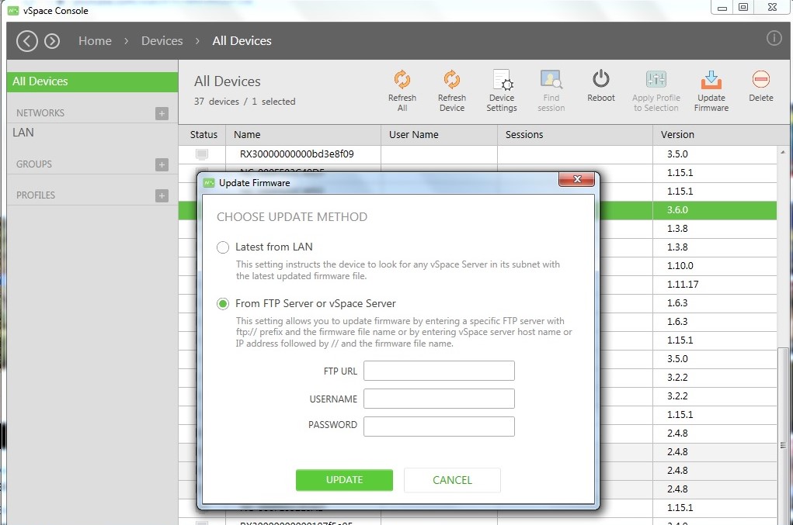Select From FTP Server or vSpace Server
Screen dimensions: 793x525
click(x=223, y=304)
